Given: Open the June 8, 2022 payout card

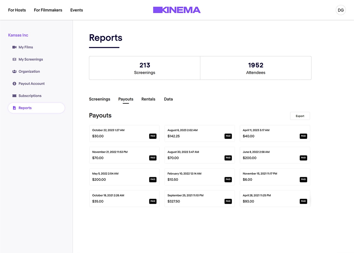Looking at the screenshot, I should click(x=275, y=155).
